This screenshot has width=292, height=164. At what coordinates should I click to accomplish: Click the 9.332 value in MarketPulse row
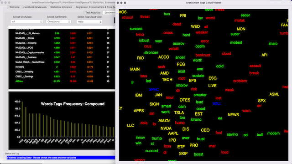pyautogui.click(x=57, y=62)
